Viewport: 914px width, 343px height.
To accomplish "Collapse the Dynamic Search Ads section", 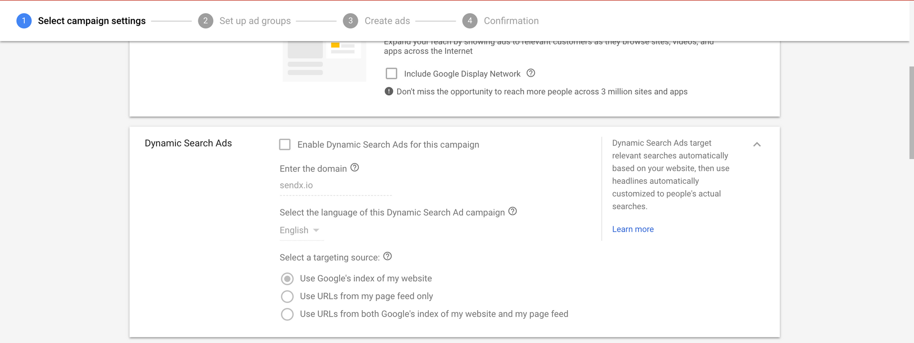I will pyautogui.click(x=757, y=145).
